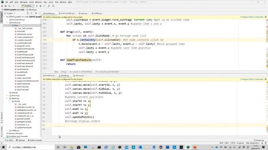Open PowerPoint icon on the taskbar

(195, 147)
